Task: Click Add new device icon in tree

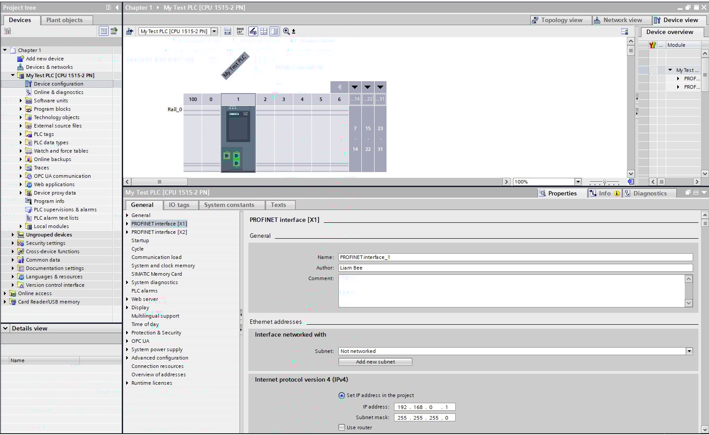Action: pos(20,59)
